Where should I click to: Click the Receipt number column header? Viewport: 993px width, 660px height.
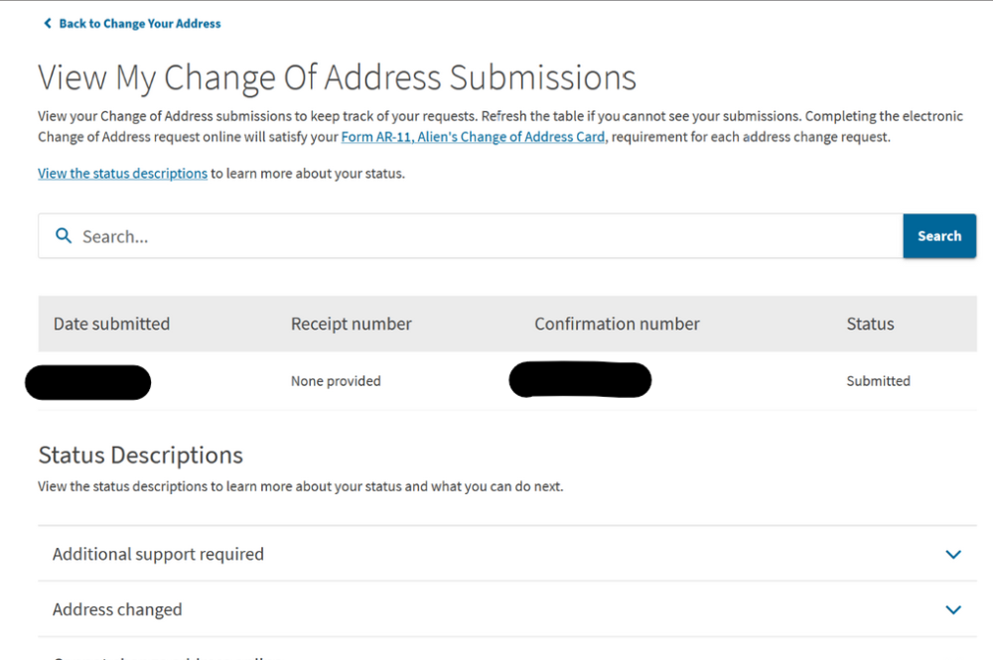(351, 324)
